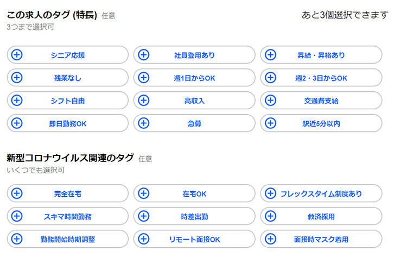
Task: Click the plus icon beside シニア応援
Action: [17, 55]
